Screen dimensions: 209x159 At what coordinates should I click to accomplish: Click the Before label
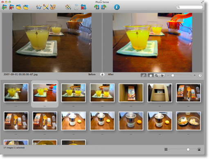coord(92,74)
